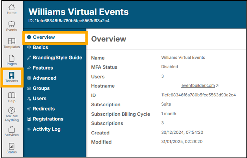
Task: Click the MFA Status value Disabled
Action: [170, 67]
